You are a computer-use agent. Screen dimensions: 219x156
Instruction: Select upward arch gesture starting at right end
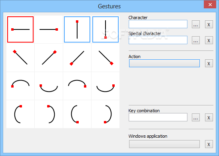point(77,86)
